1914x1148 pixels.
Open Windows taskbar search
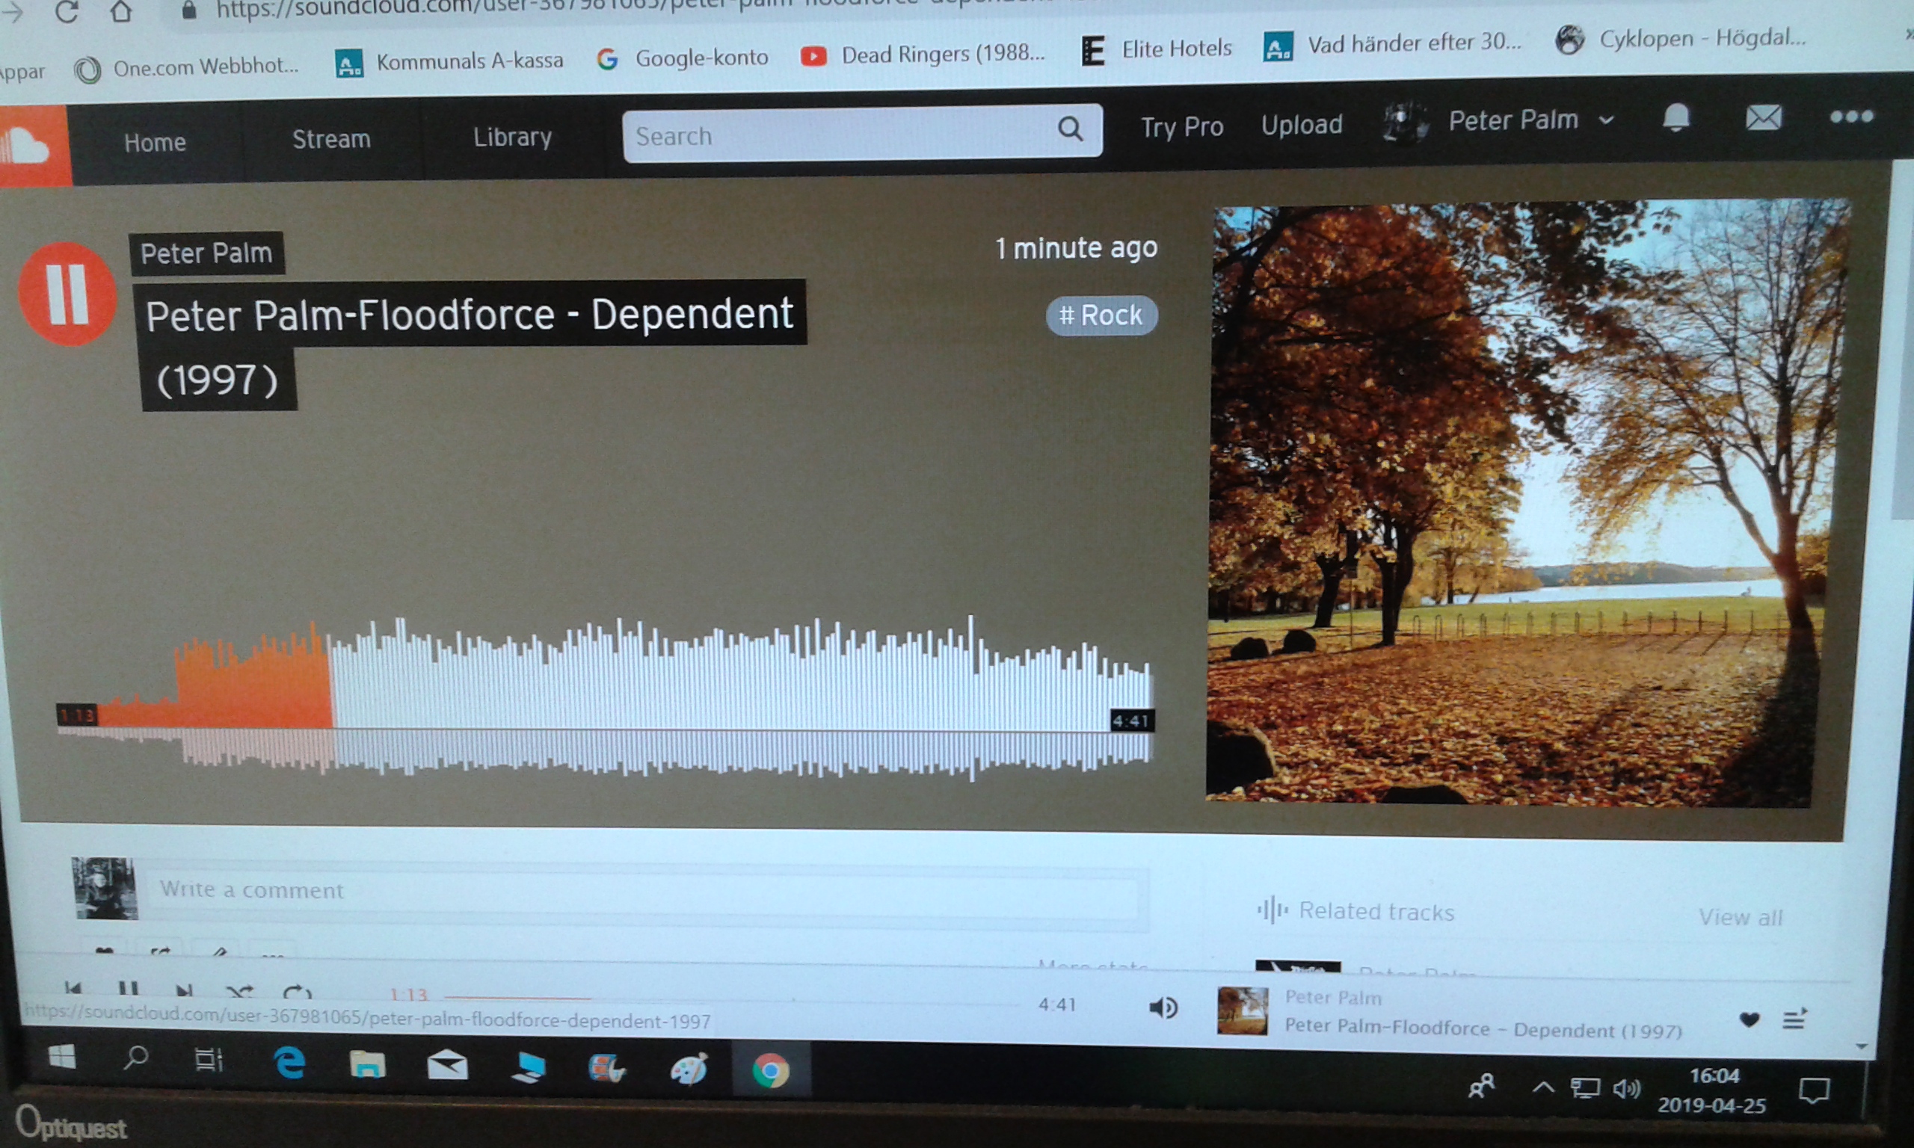point(136,1058)
